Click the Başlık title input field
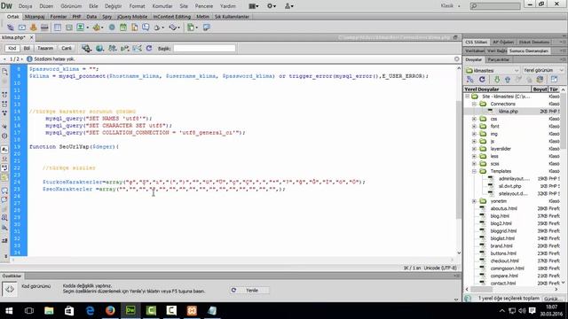The image size is (568, 319). [204, 48]
